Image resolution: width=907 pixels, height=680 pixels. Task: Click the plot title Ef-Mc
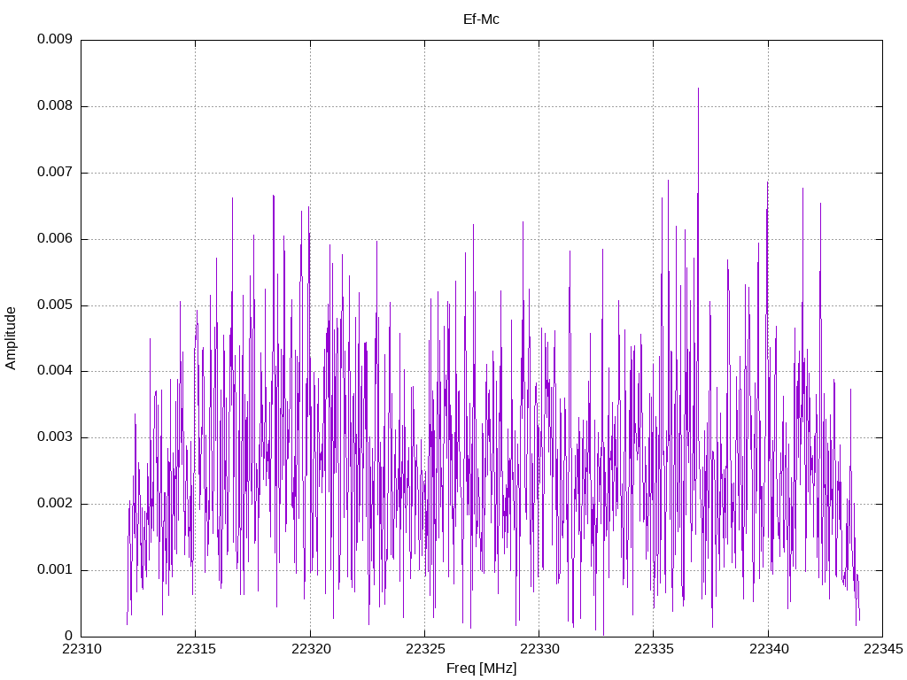point(481,19)
